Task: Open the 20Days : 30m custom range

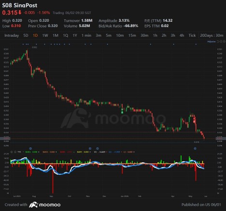Action: [212, 35]
